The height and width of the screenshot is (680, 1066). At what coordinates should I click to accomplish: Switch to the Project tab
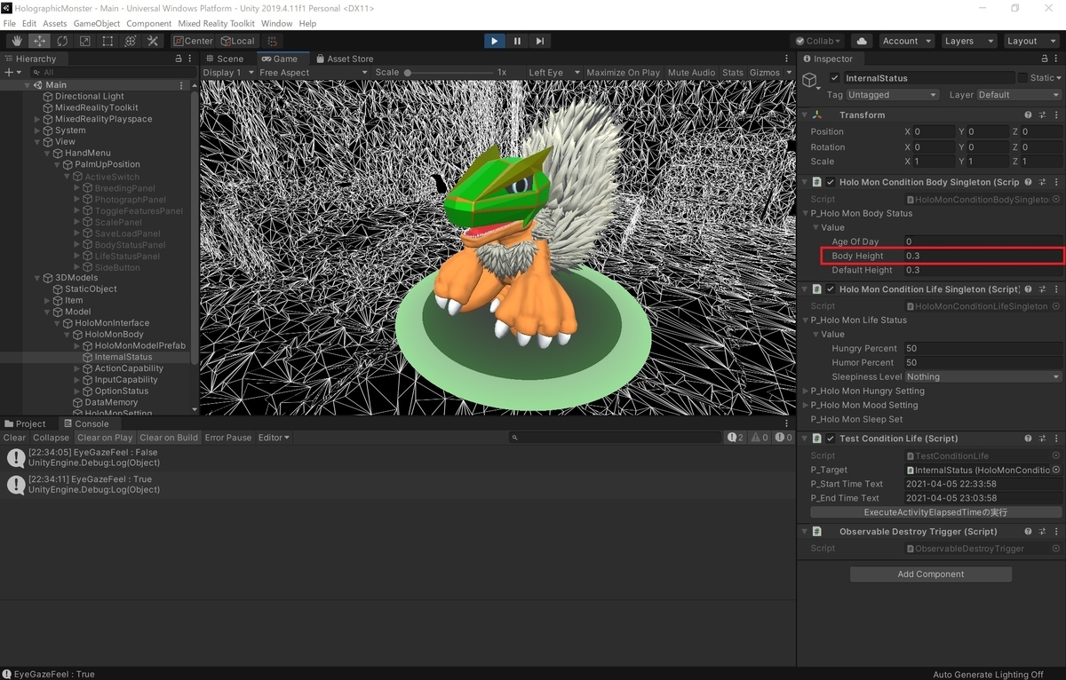coord(25,423)
